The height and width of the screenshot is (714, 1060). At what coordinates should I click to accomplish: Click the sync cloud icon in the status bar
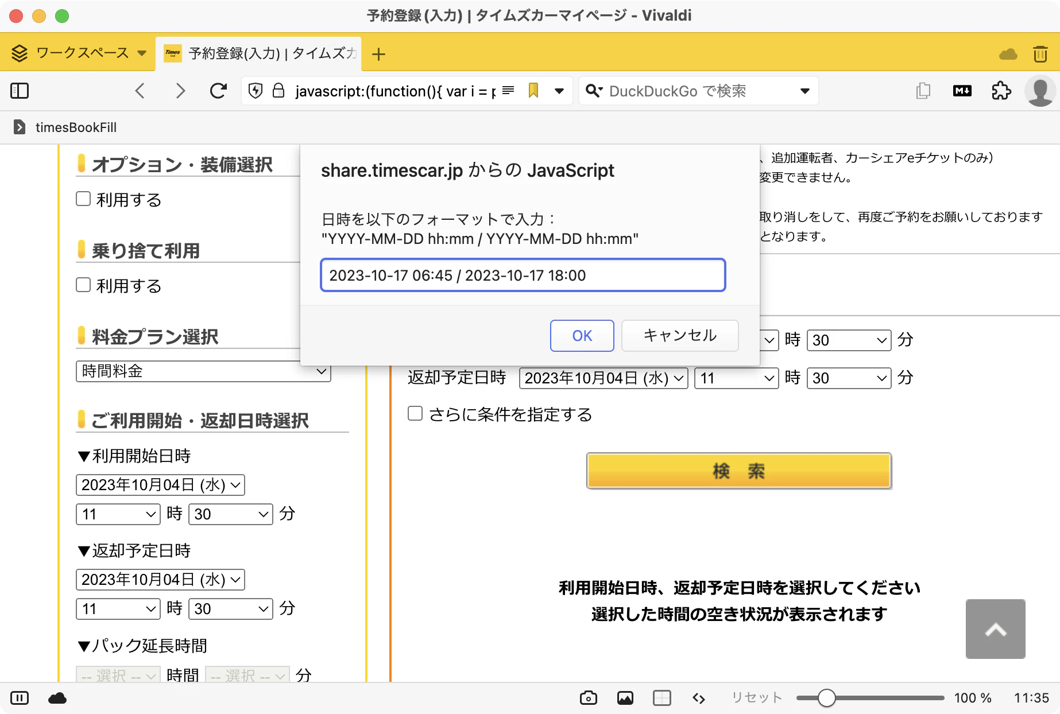click(57, 698)
